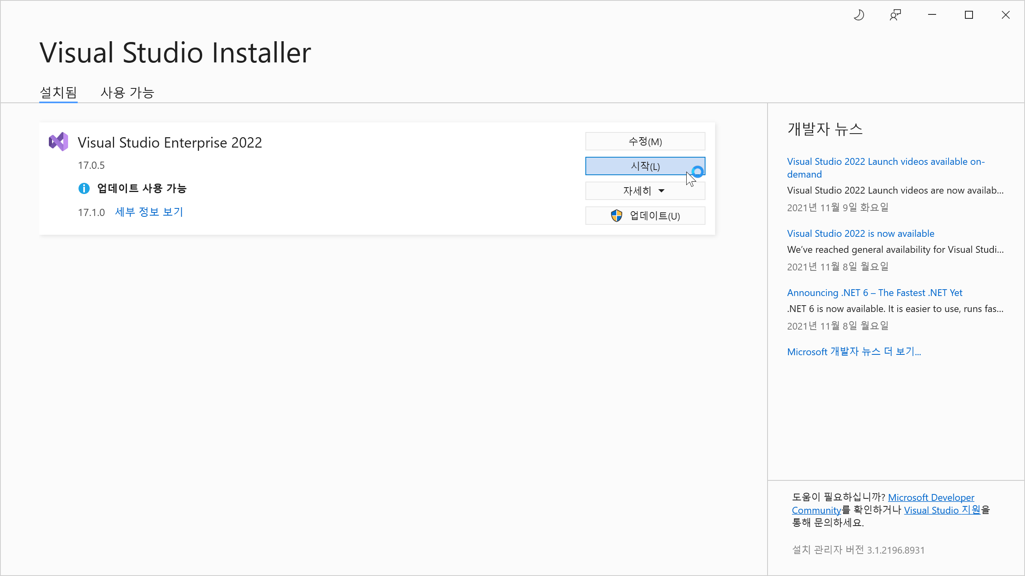The image size is (1025, 576).
Task: Minimize the installer window
Action: (x=932, y=15)
